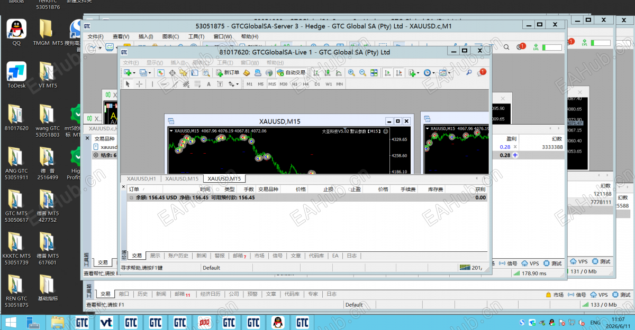Open the 基础指标 desktop folder

point(48,287)
